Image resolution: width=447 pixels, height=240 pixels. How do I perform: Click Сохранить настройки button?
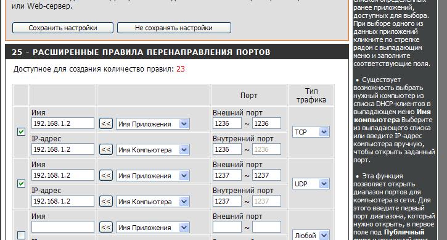pos(63,28)
